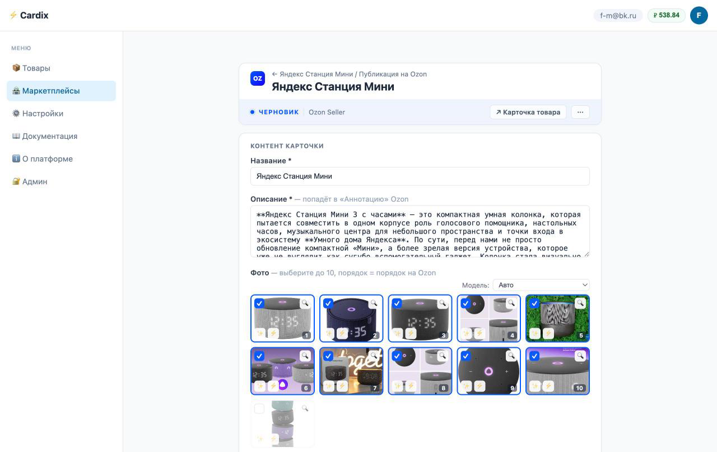Click the lightning bolt icon on photo 8
The width and height of the screenshot is (717, 452).
(x=411, y=386)
